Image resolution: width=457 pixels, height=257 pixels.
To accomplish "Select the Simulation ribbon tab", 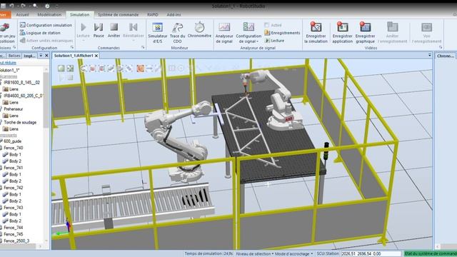I will (79, 14).
